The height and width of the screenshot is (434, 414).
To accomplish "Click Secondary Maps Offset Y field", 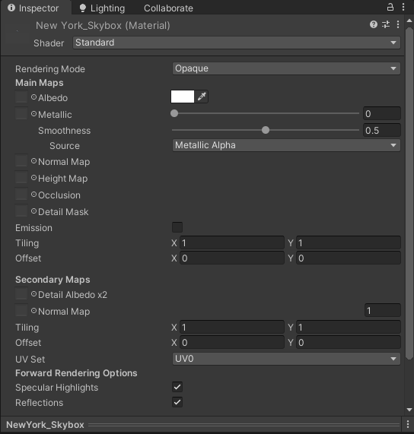I will click(x=349, y=342).
